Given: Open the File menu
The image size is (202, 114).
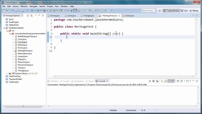Looking at the screenshot, I should click(4, 6).
